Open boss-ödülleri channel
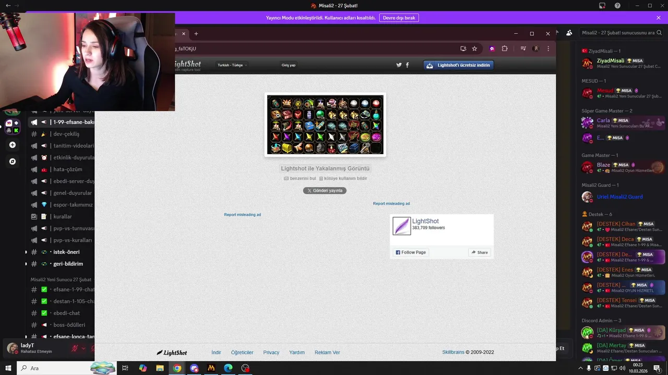 coord(62,325)
